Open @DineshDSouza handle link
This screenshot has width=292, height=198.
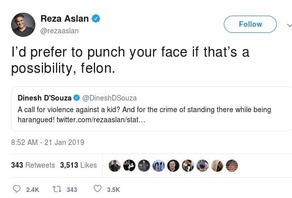(110, 98)
